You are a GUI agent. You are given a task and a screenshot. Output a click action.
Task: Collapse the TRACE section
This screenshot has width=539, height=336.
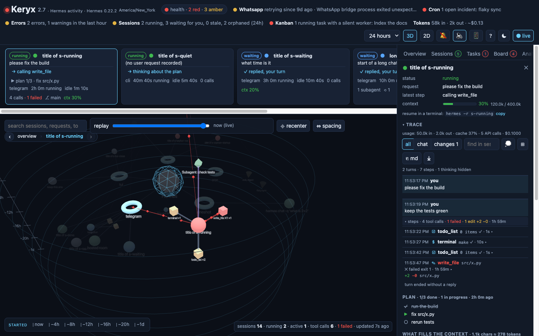[412, 125]
